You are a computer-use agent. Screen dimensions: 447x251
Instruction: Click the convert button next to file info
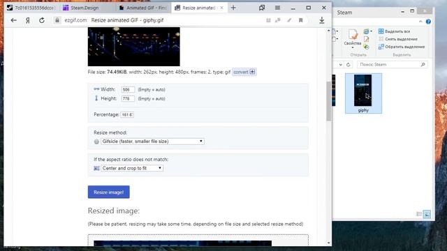[x=244, y=72]
